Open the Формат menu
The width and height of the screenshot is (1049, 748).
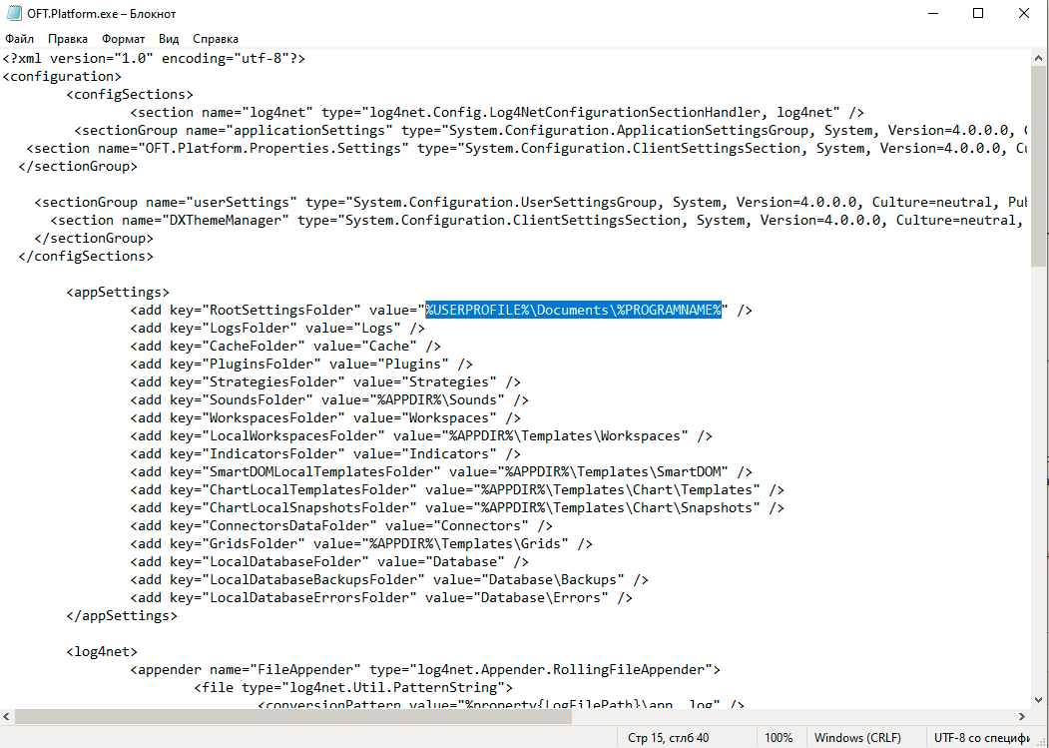(x=122, y=38)
